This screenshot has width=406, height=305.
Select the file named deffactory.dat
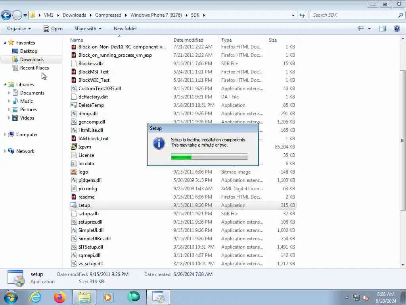coord(93,97)
